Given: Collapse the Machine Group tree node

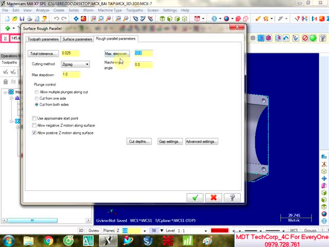Looking at the screenshot, I should pos(5,92).
